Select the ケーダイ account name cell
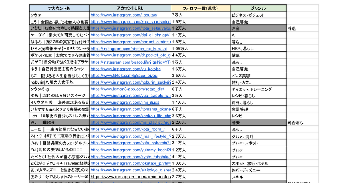The height and width of the screenshot is (183, 348). point(59,35)
